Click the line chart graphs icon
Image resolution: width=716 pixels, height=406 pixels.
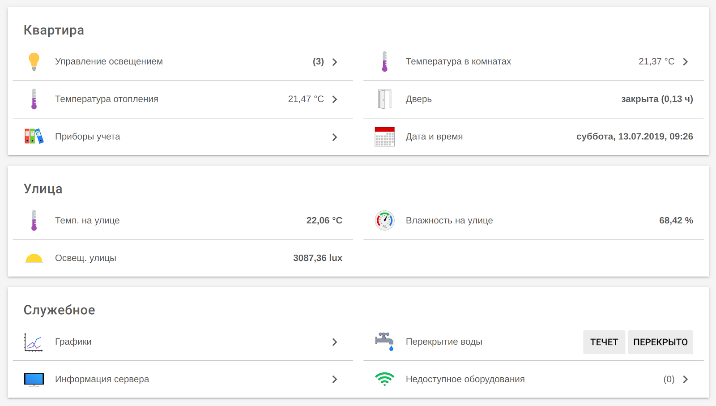coord(34,342)
